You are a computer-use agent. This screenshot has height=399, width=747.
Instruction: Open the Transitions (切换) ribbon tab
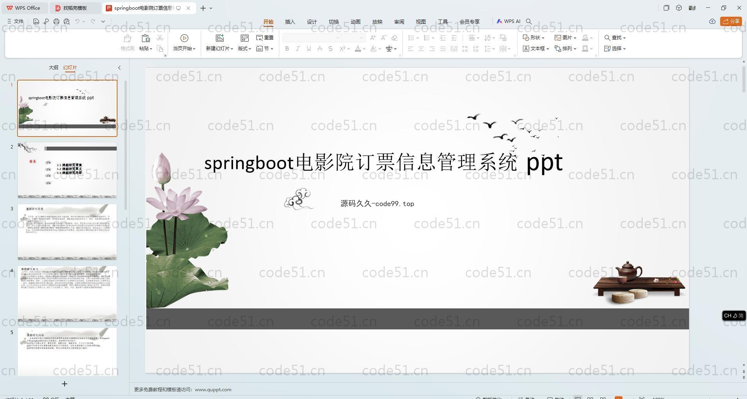(x=334, y=22)
